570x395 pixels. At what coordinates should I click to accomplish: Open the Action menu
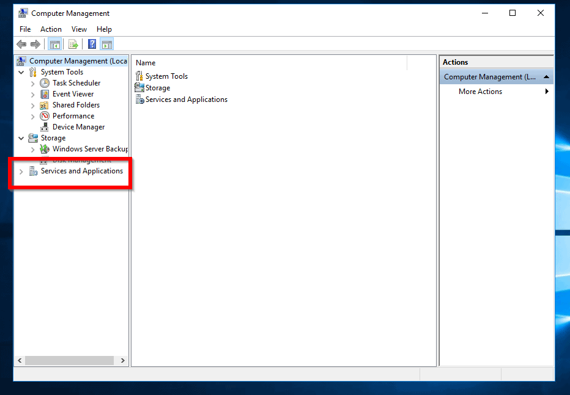[51, 29]
